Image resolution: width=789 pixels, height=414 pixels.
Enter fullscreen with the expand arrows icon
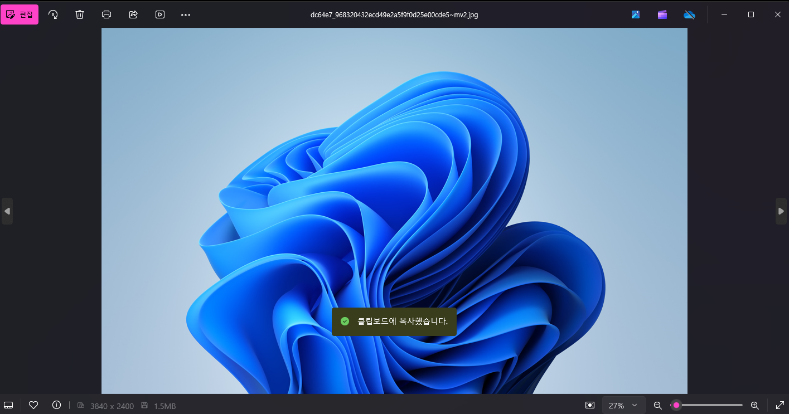780,405
